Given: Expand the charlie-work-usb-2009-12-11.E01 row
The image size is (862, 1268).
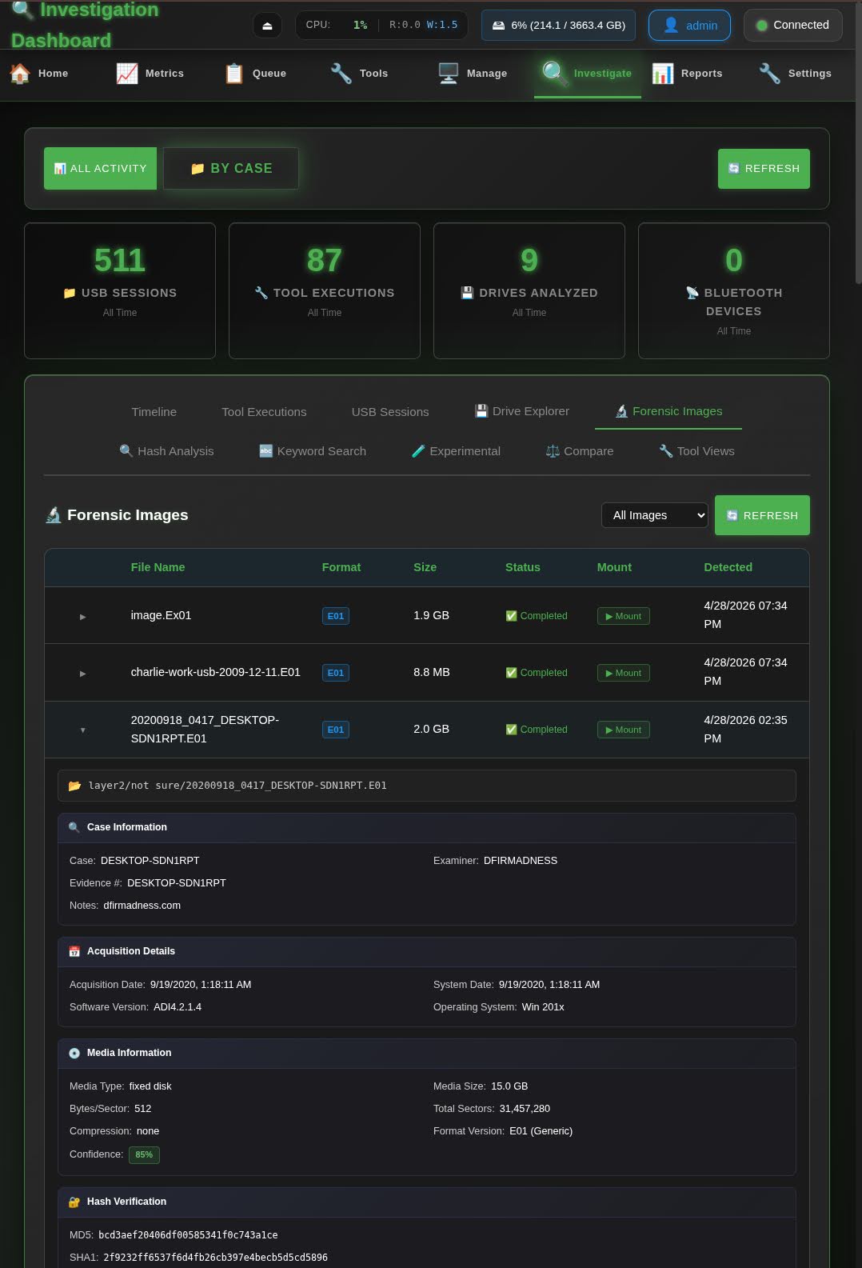Looking at the screenshot, I should point(82,674).
